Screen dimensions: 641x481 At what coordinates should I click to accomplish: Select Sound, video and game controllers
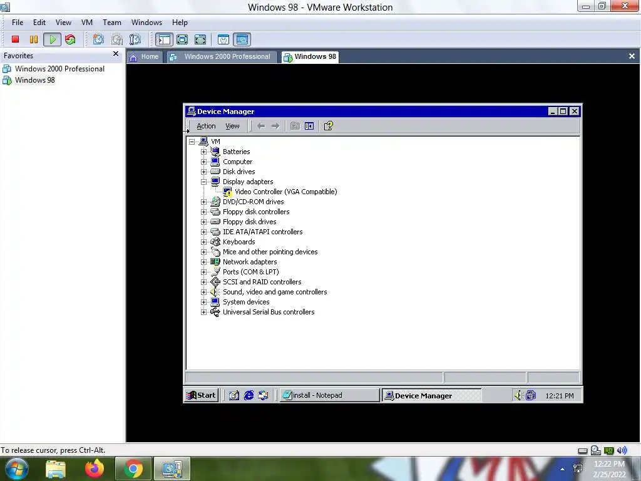(275, 292)
